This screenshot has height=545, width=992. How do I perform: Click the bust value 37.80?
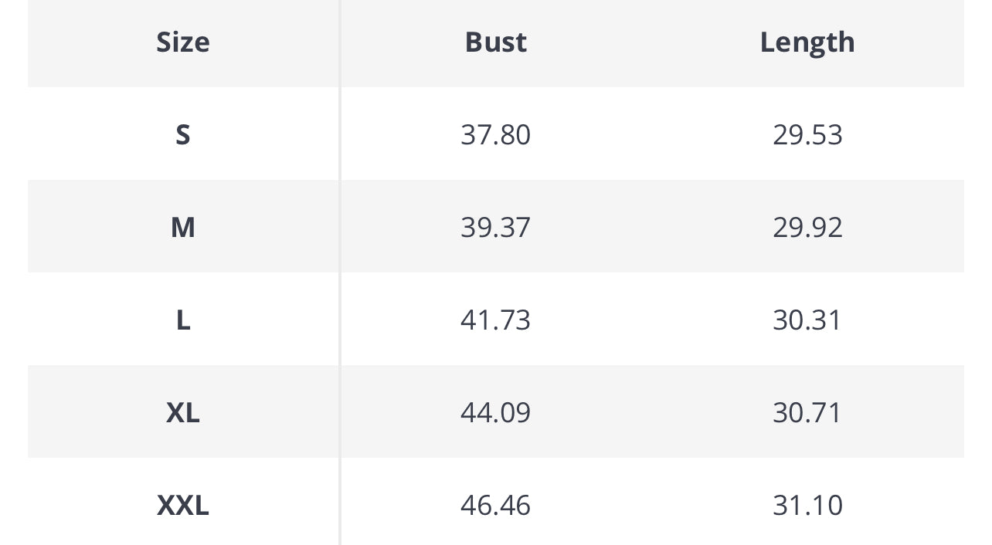point(495,134)
